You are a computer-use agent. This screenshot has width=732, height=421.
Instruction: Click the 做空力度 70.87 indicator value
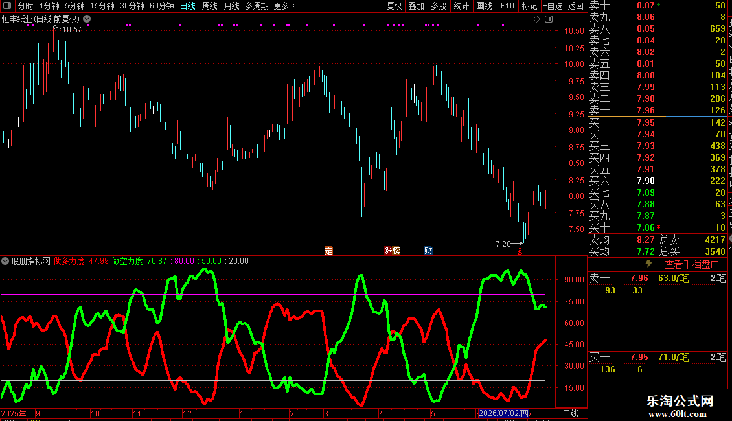[139, 261]
